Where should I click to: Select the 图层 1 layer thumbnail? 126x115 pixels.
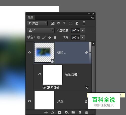pyautogui.click(x=44, y=52)
